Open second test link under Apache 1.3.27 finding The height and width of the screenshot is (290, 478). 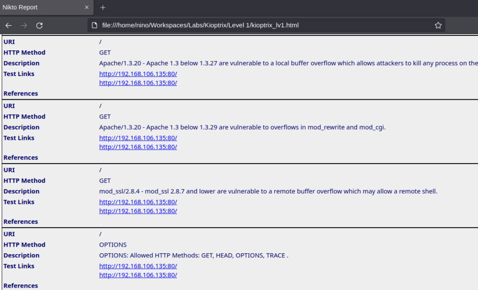pos(138,83)
